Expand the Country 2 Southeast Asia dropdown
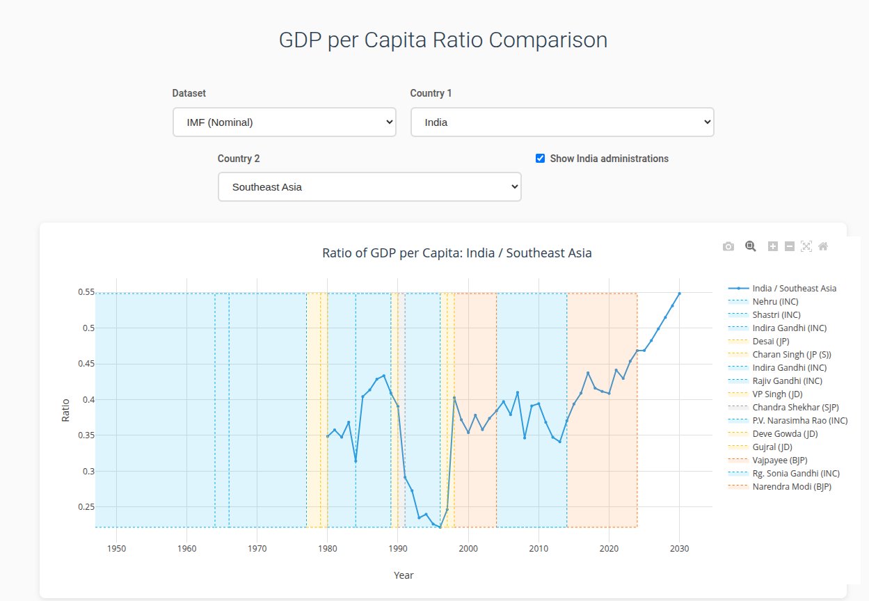The image size is (869, 601). pos(369,187)
